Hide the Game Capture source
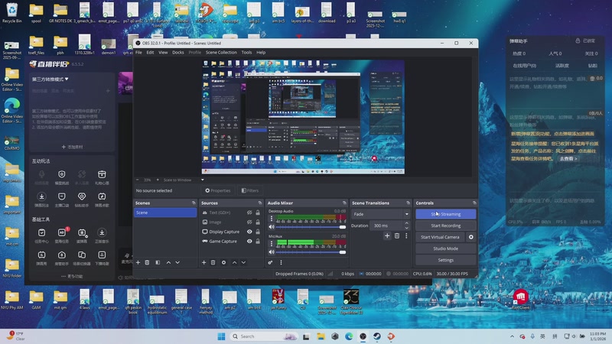The image size is (612, 344). point(249,242)
